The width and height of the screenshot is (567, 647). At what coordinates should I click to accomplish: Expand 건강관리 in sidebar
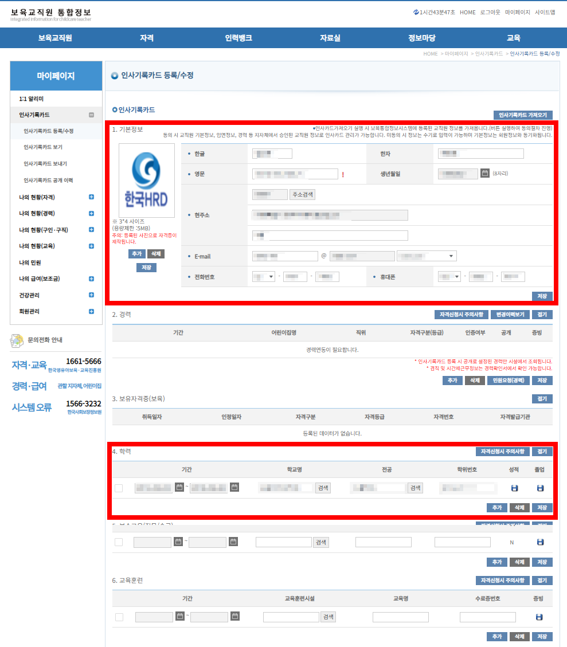tap(91, 295)
